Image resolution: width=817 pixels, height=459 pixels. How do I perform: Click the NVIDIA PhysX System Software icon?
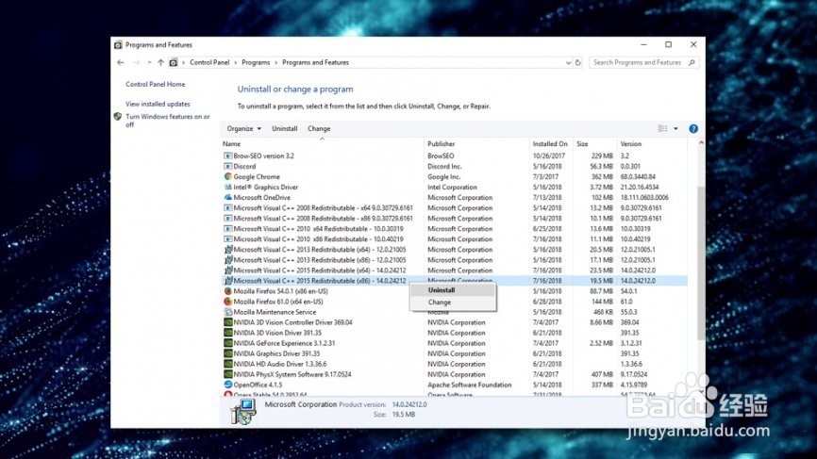227,374
